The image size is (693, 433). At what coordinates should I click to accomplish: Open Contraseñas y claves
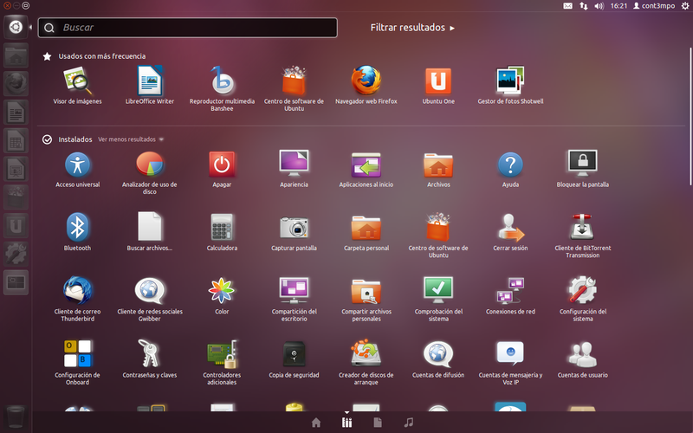(150, 353)
